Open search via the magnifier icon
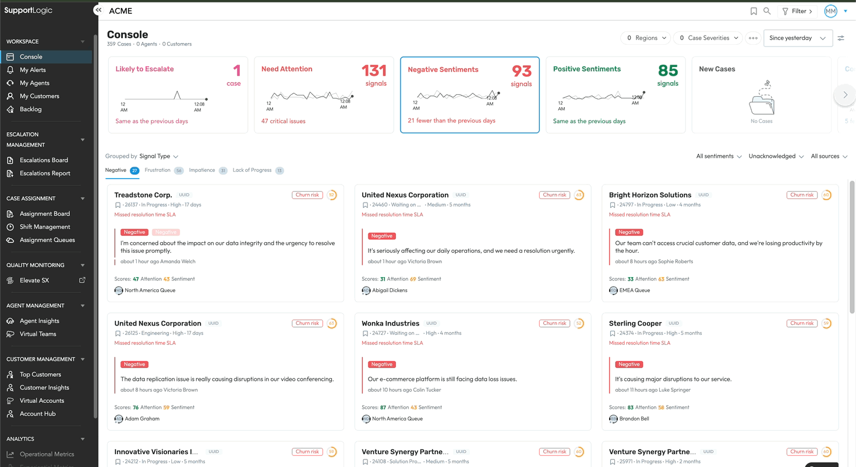Viewport: 856px width, 467px height. (767, 11)
